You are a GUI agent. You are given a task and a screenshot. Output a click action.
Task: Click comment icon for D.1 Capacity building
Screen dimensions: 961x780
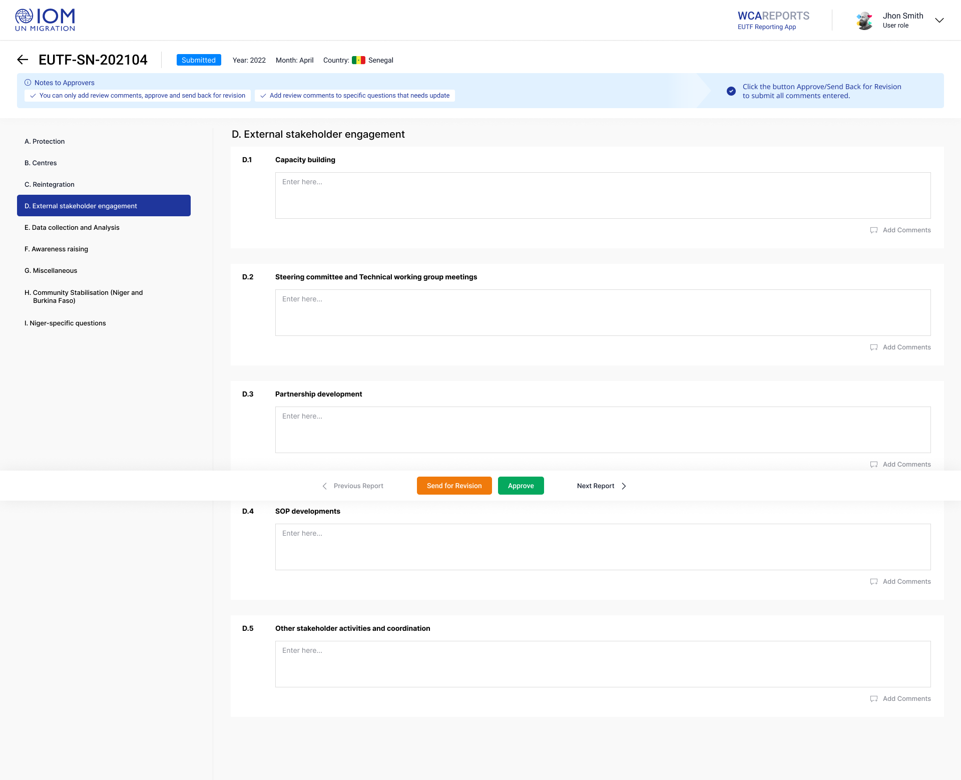(x=874, y=230)
